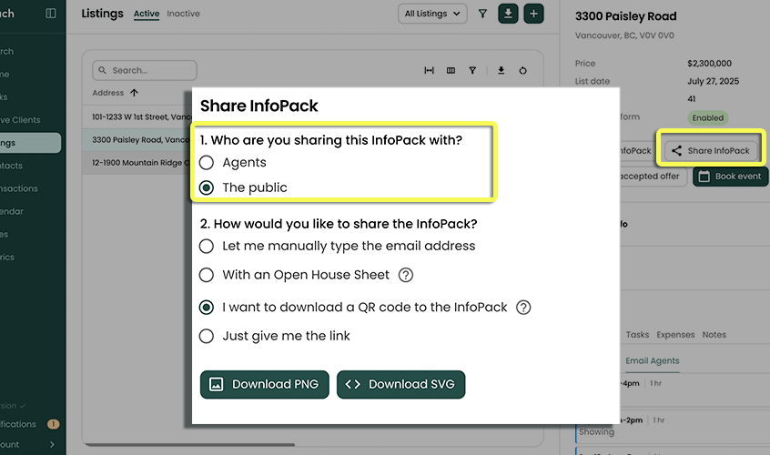Sort by Address column arrow
770x455 pixels.
click(135, 93)
